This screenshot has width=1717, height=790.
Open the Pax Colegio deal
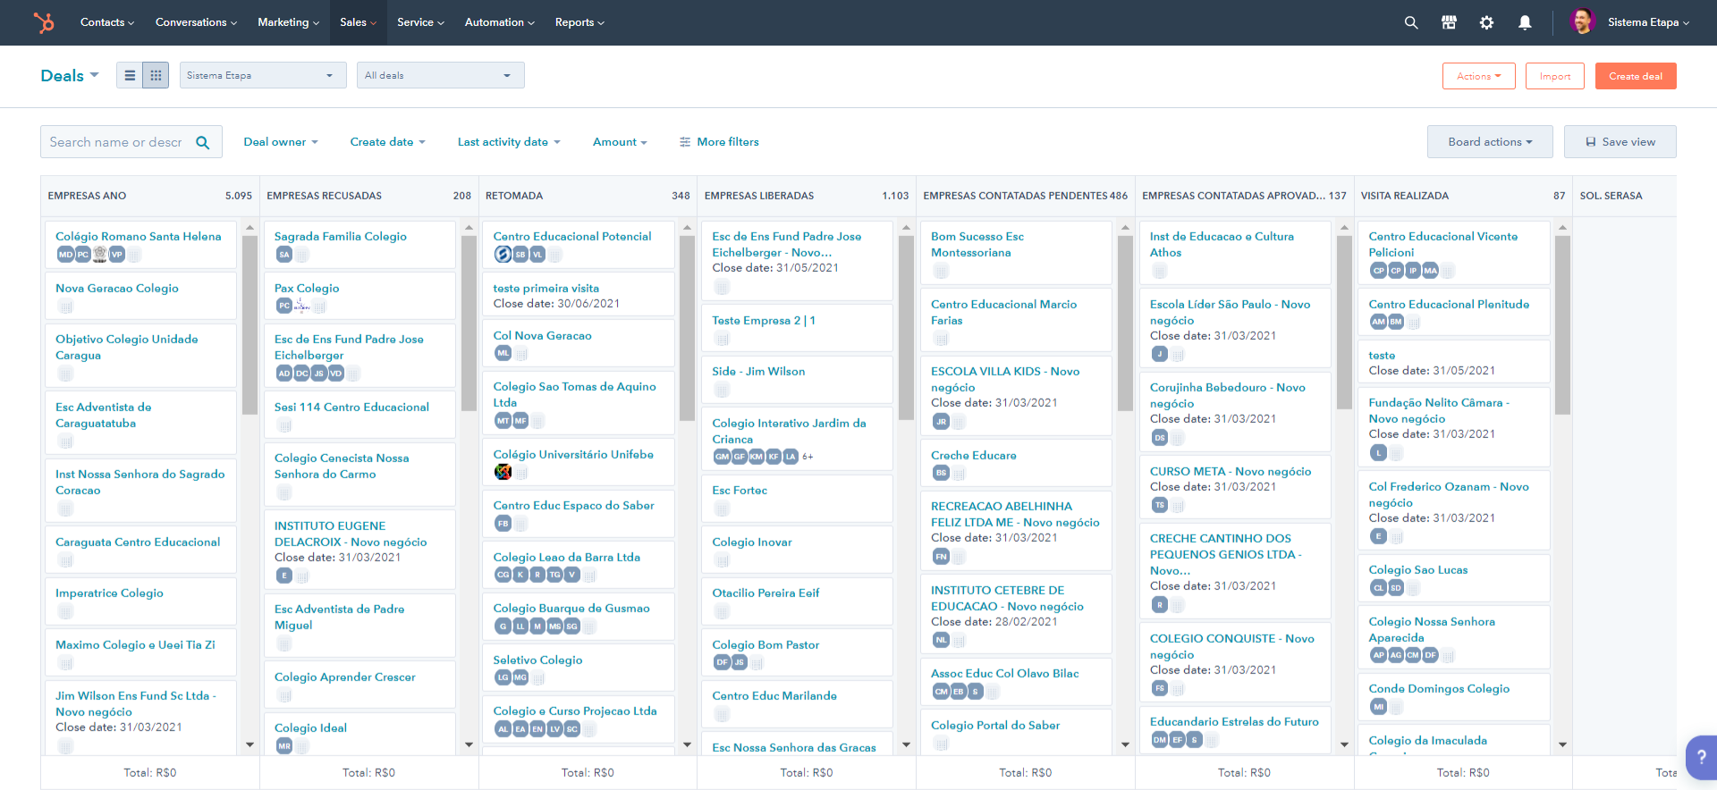pos(307,289)
